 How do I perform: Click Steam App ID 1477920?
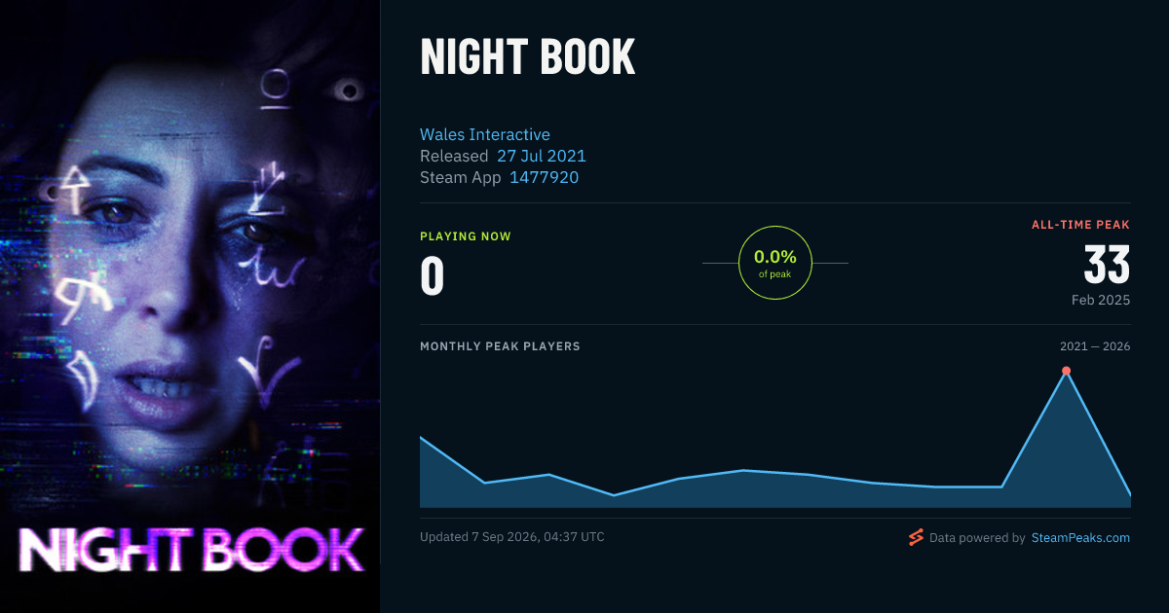click(545, 177)
